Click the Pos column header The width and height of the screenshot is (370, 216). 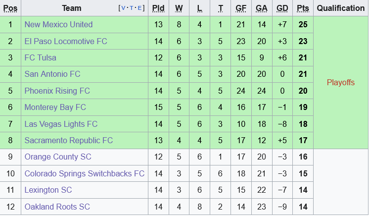[10, 8]
